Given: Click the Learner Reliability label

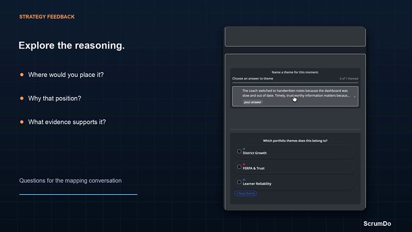Looking at the screenshot, I should point(257,184).
